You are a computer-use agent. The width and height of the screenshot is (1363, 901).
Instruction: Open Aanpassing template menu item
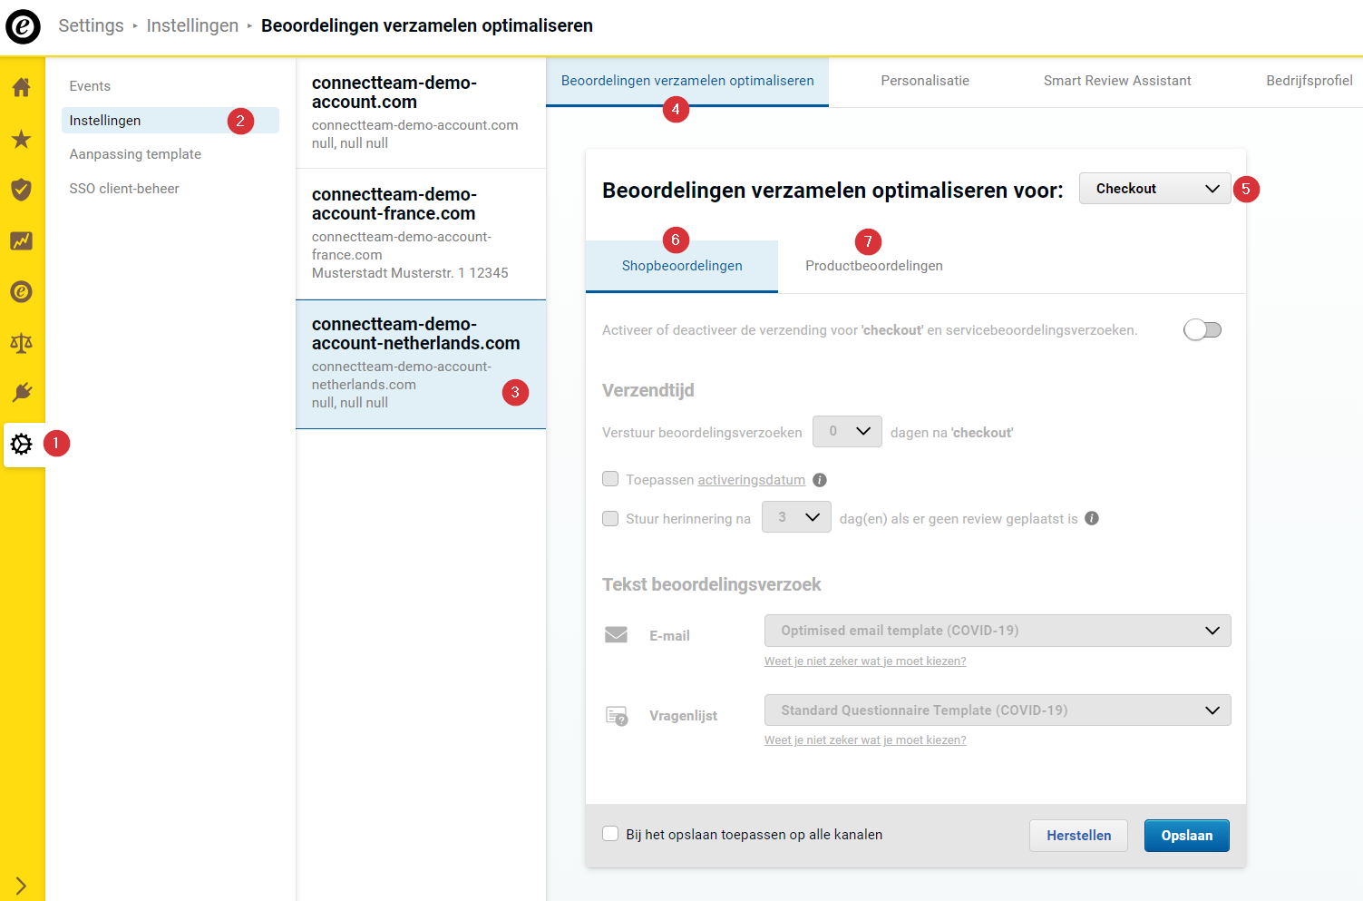point(135,154)
